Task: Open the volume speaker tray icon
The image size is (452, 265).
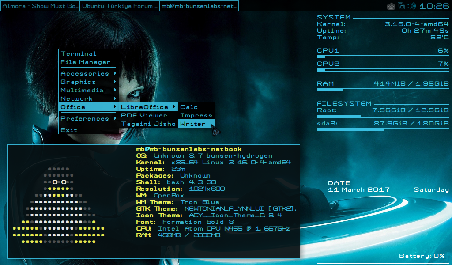Action: point(411,6)
